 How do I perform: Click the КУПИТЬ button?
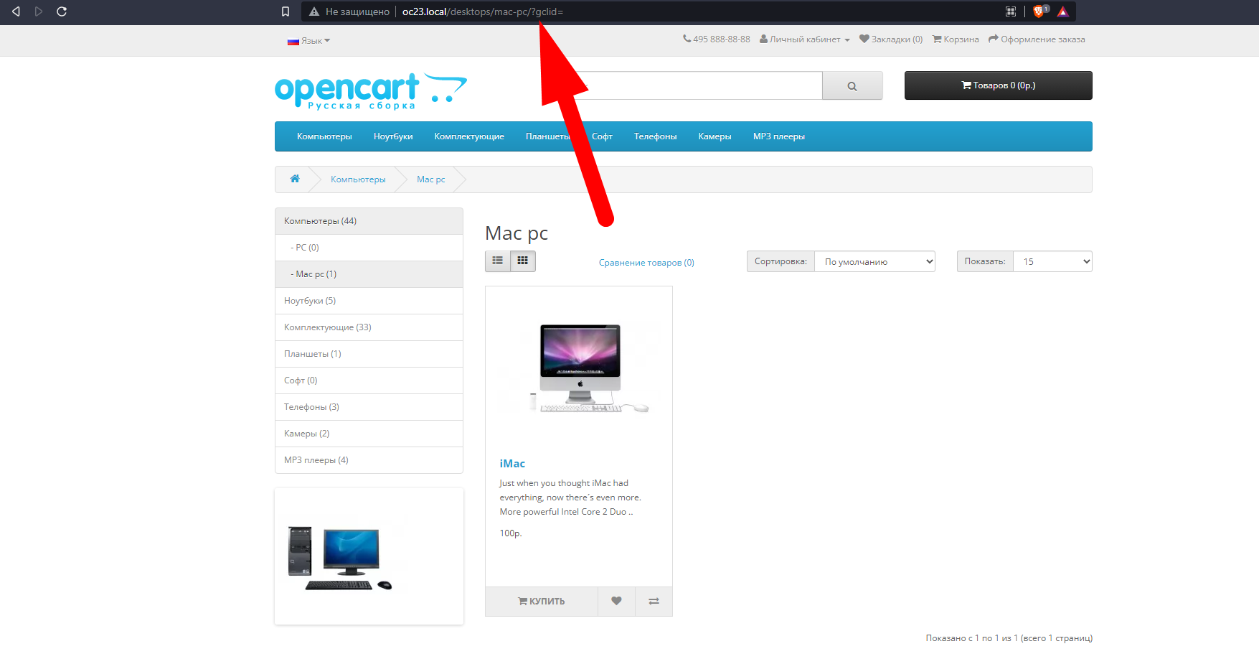(542, 602)
